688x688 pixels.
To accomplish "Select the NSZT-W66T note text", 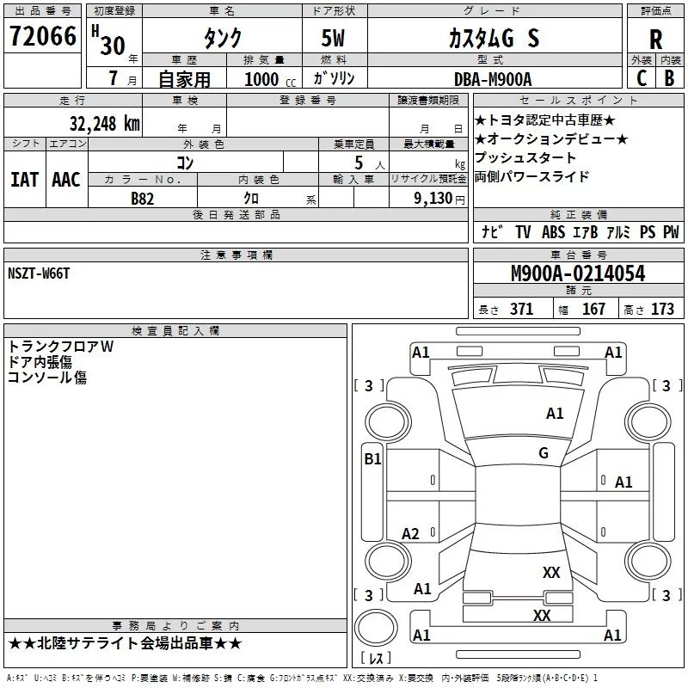I will tap(38, 273).
